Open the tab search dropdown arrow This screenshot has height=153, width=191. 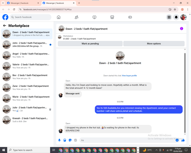tap(3, 3)
